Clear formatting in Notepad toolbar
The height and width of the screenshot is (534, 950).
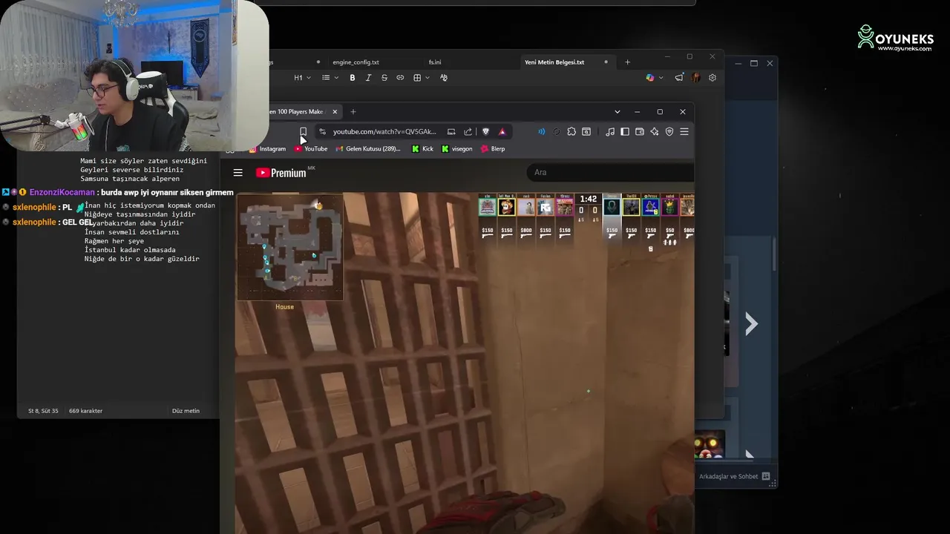(444, 78)
